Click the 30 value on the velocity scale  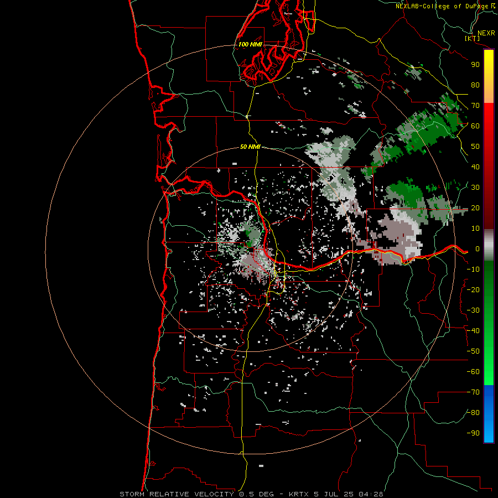475,188
